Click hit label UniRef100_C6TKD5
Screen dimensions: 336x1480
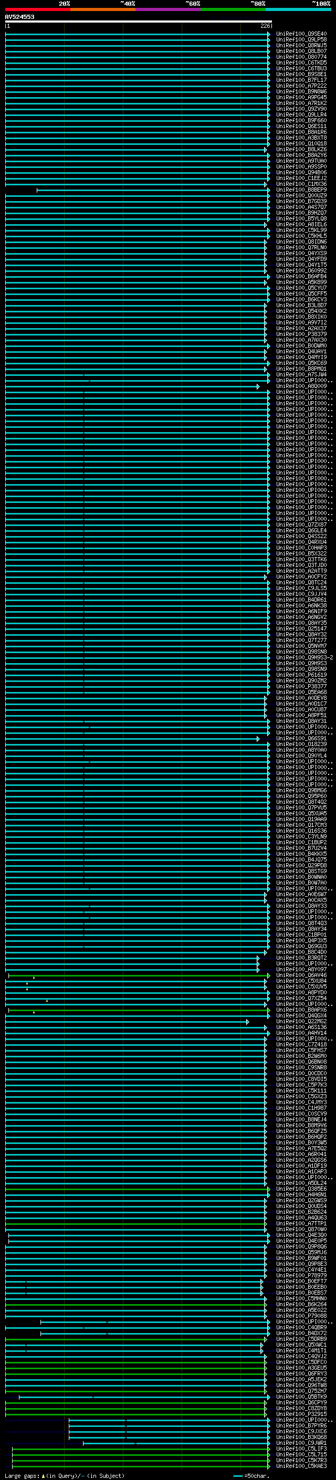pyautogui.click(x=301, y=62)
